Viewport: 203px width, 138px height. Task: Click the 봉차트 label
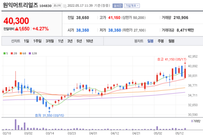click(139, 41)
